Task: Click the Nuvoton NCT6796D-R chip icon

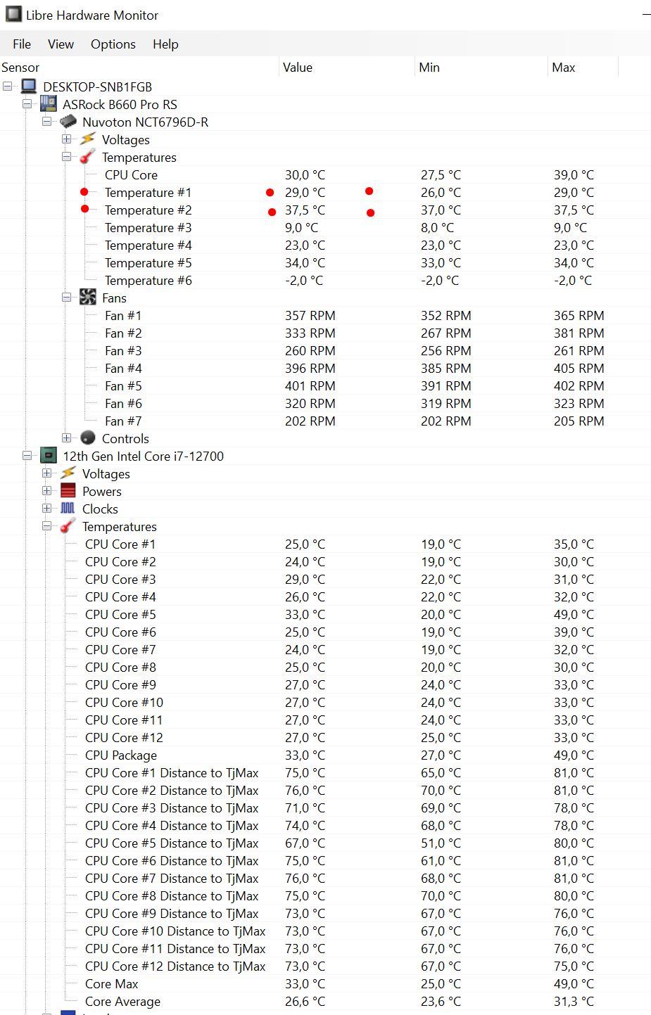Action: [68, 122]
